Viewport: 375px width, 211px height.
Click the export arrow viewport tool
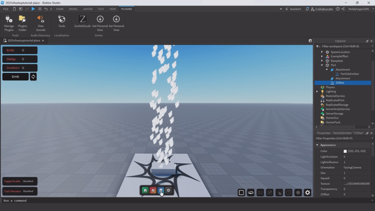tap(270, 193)
